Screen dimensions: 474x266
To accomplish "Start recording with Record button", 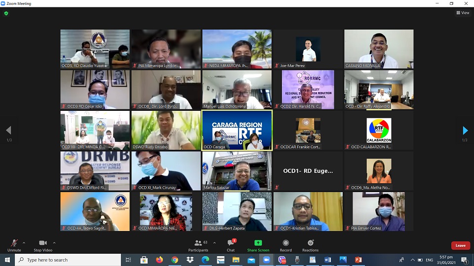I will click(285, 245).
